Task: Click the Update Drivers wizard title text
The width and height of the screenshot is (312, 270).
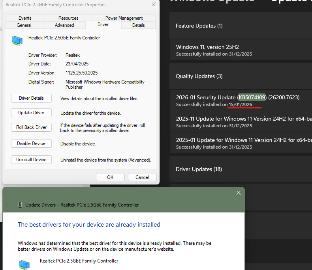Action: click(82, 205)
